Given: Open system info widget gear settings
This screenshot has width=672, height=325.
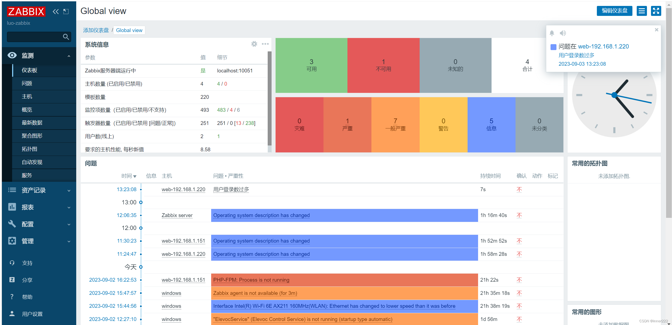Looking at the screenshot, I should coord(254,44).
